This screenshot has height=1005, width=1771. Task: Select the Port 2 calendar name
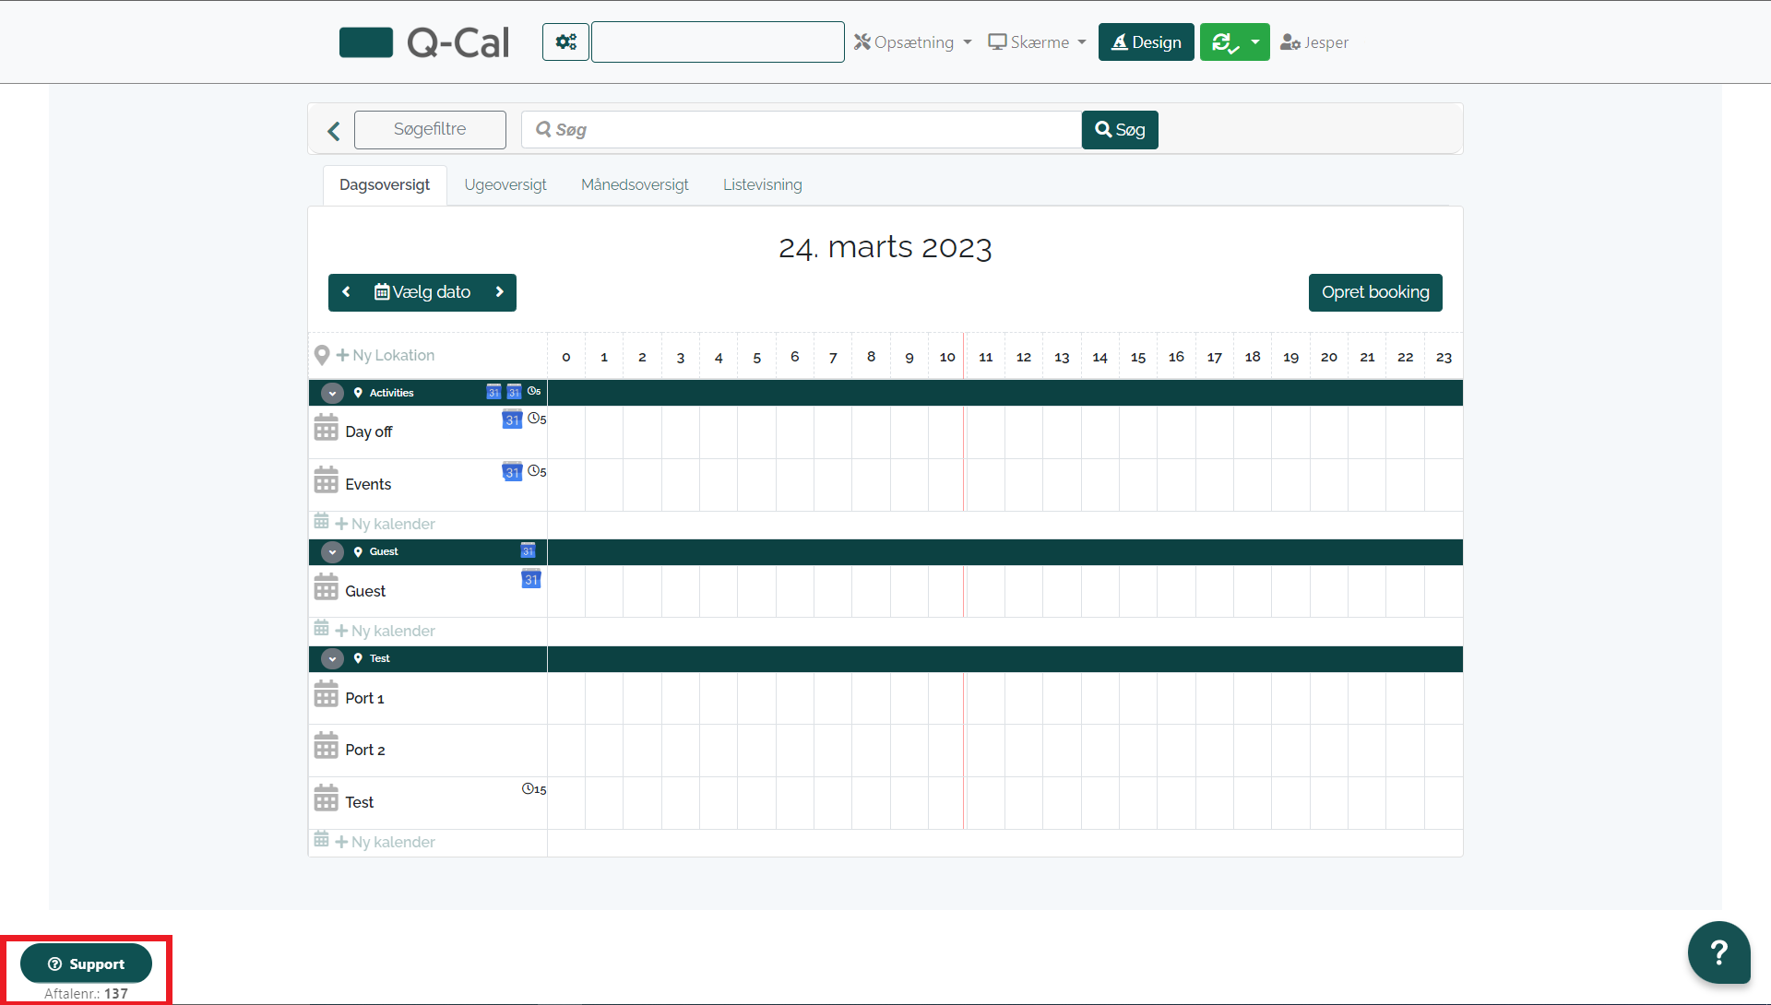tap(365, 750)
